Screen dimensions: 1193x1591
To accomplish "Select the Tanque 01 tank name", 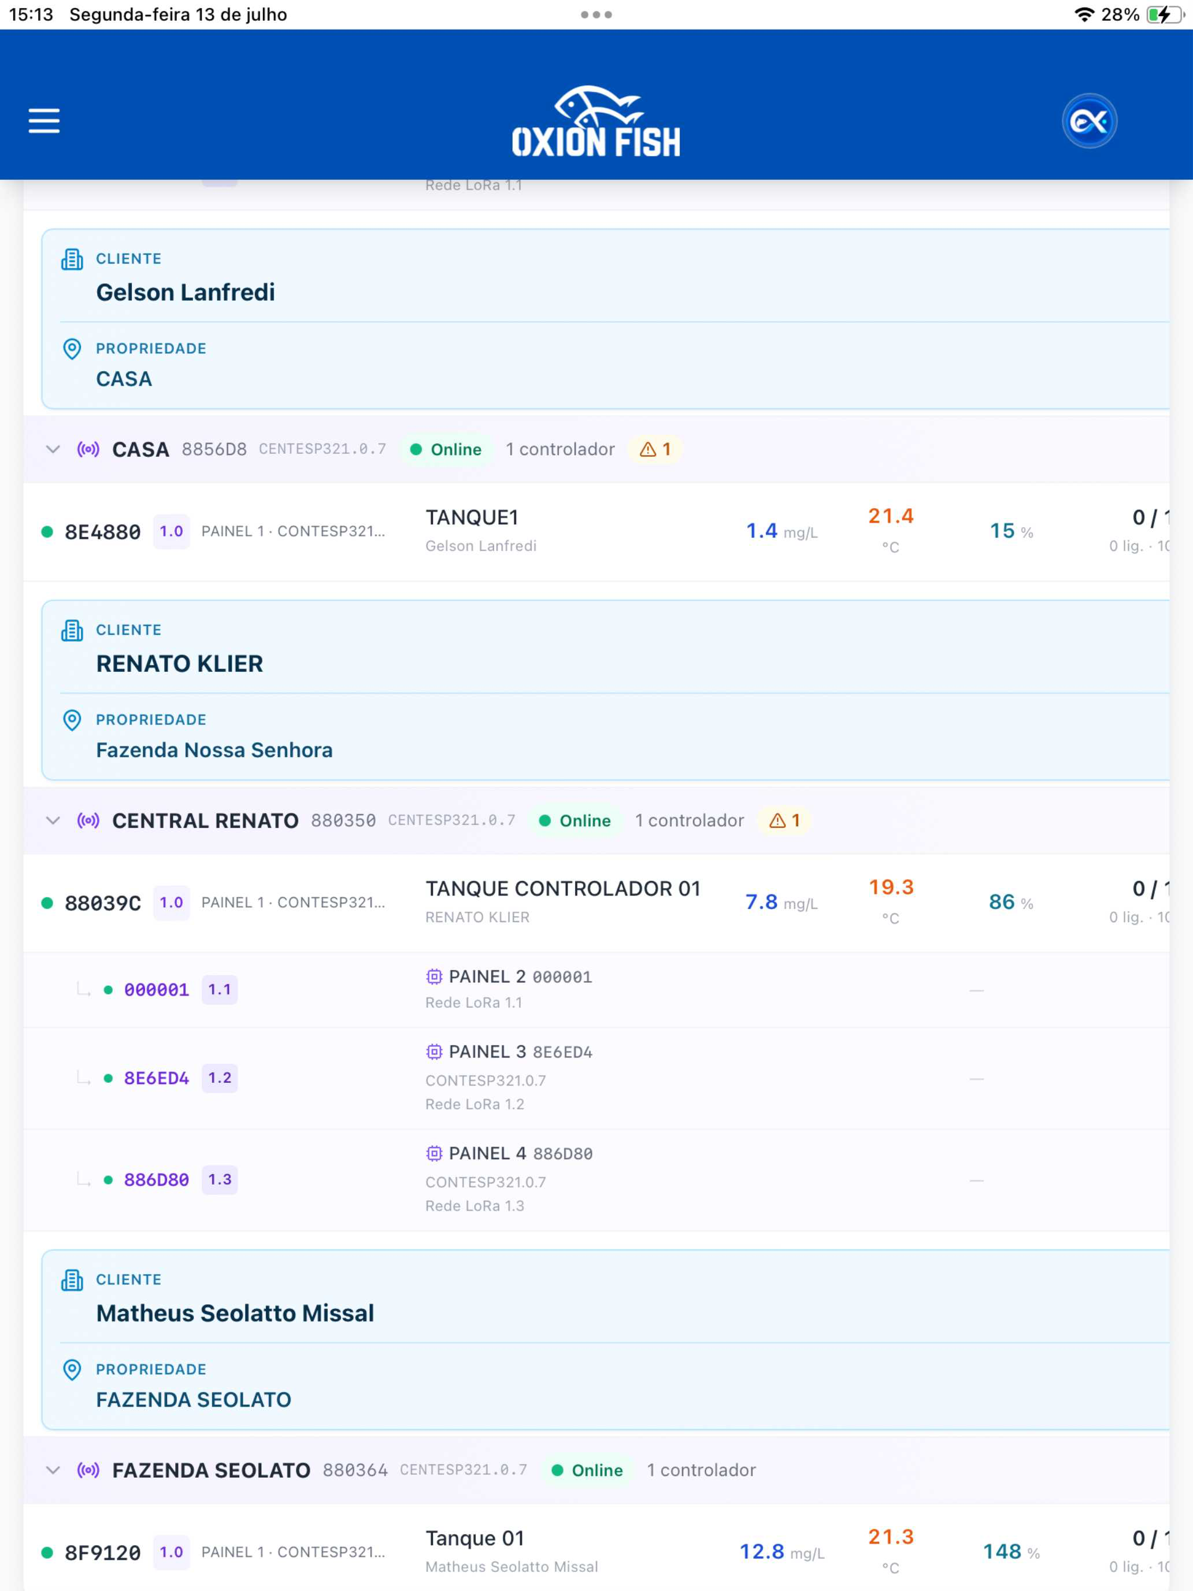I will pos(475,1538).
